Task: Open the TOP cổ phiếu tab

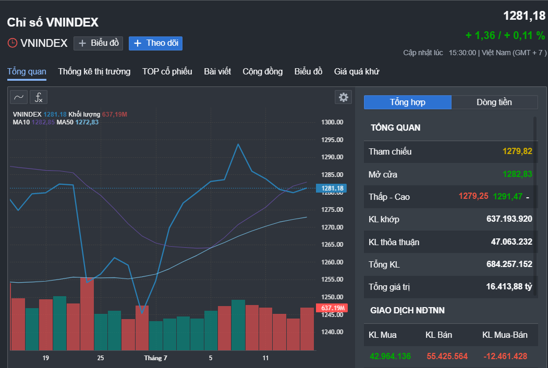Action: point(167,71)
